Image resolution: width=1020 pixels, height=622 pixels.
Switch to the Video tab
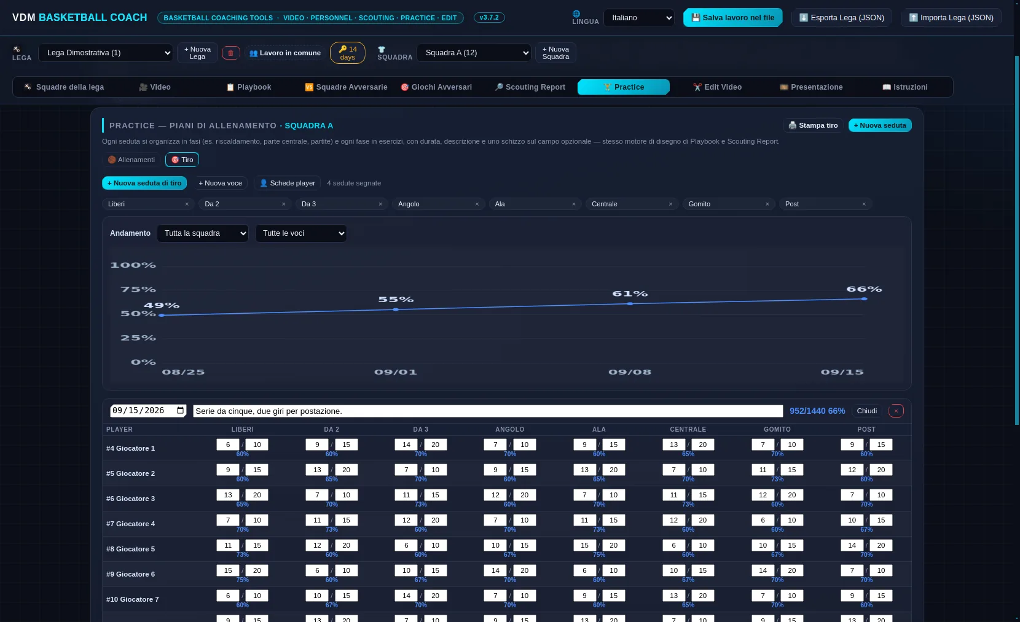(x=155, y=87)
